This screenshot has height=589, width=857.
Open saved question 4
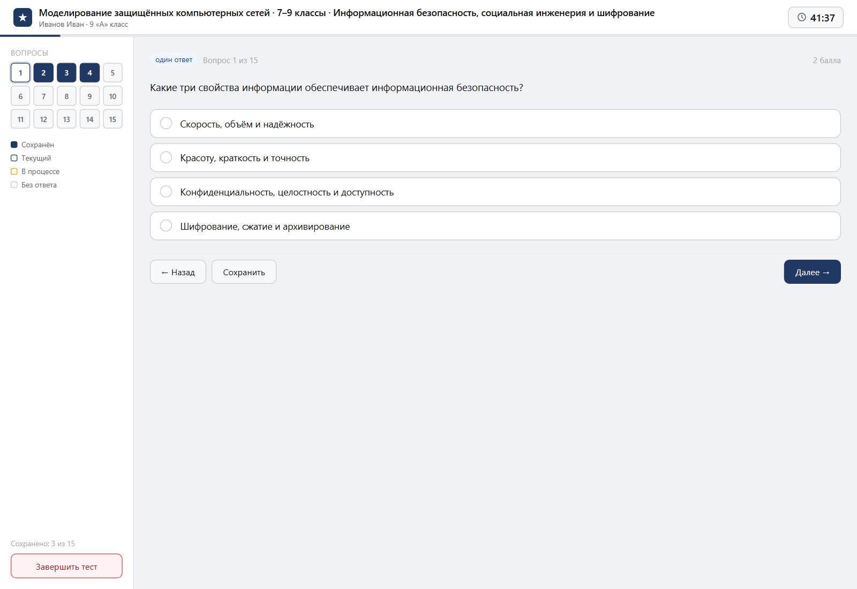click(89, 73)
